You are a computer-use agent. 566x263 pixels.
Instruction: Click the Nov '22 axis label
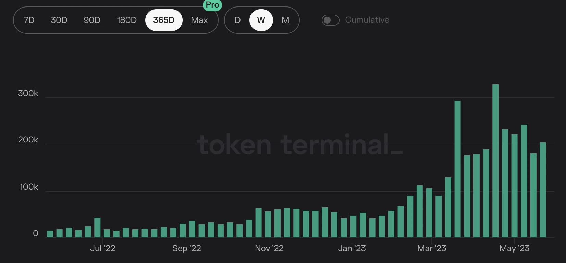pyautogui.click(x=269, y=248)
